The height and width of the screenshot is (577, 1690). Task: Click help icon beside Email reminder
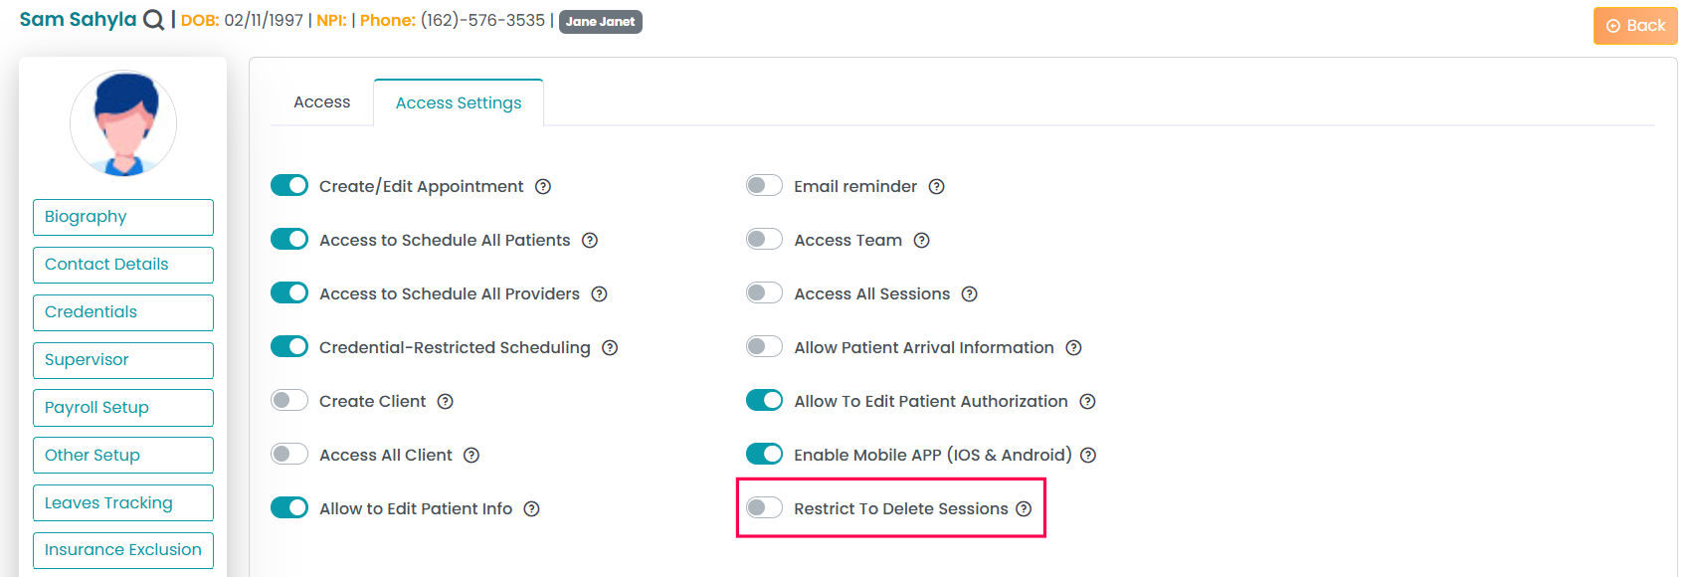click(x=936, y=187)
